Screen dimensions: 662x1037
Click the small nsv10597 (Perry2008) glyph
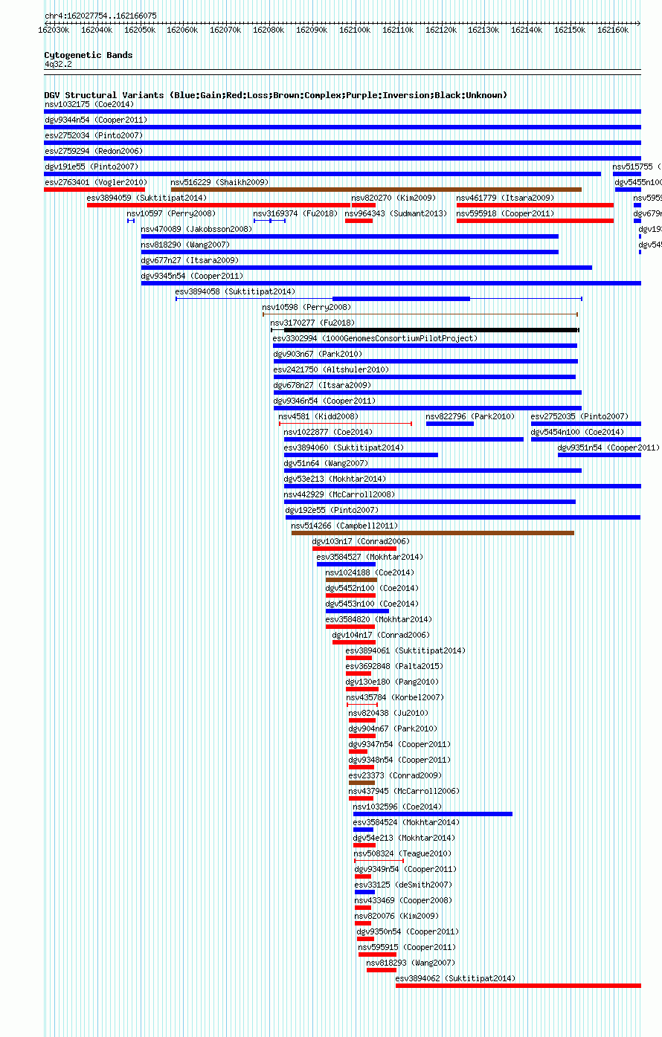tap(131, 221)
